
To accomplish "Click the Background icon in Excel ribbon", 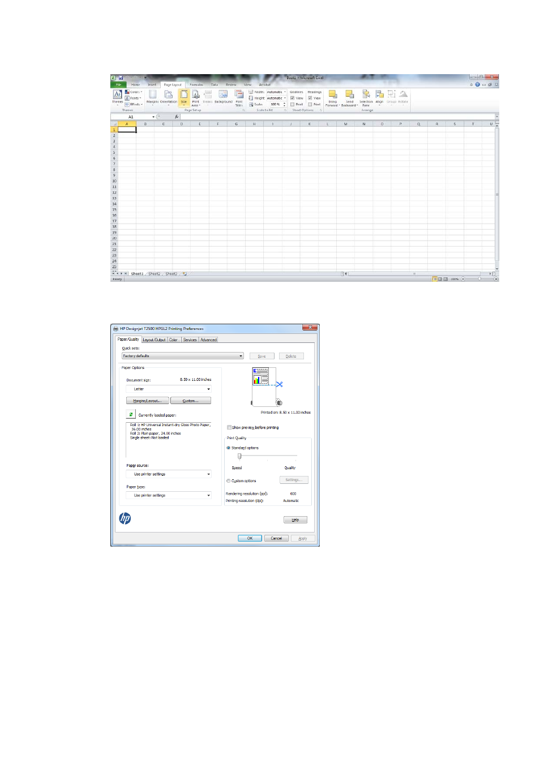I will pos(223,97).
